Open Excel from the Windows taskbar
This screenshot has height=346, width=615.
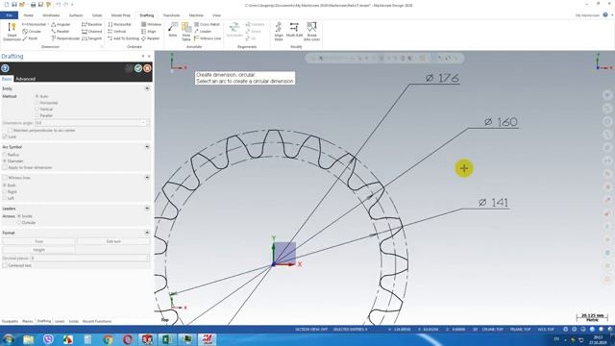click(167, 339)
